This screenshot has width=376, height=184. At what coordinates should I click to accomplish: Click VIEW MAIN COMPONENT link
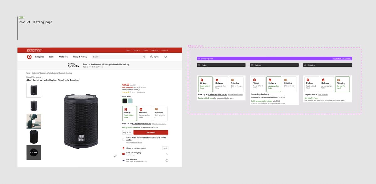342,59
